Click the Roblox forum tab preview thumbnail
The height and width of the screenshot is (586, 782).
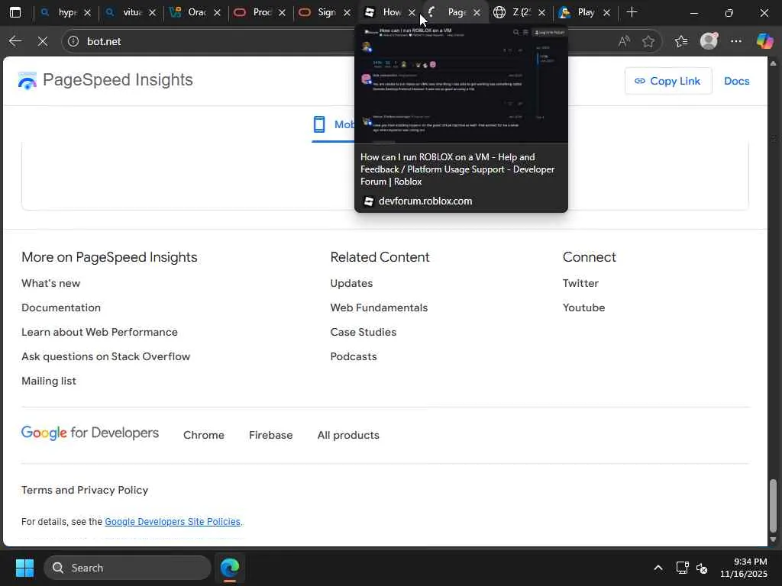tap(460, 84)
